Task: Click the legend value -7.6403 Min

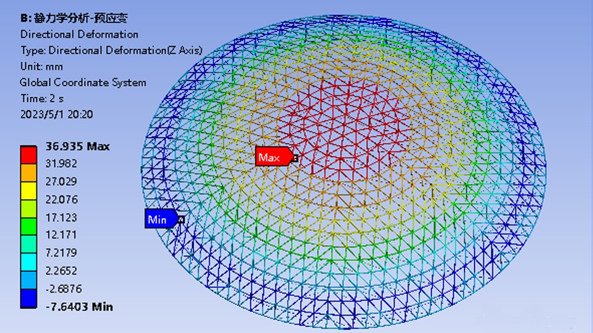Action: [79, 306]
